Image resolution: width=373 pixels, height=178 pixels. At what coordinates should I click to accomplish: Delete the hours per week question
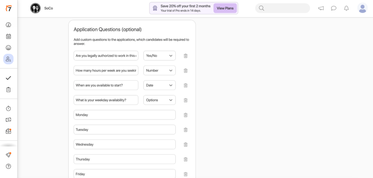185,71
